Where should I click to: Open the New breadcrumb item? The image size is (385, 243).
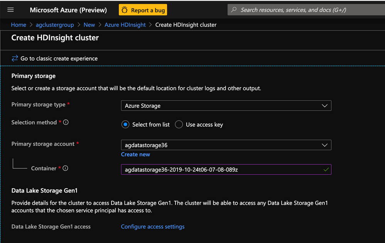point(89,25)
